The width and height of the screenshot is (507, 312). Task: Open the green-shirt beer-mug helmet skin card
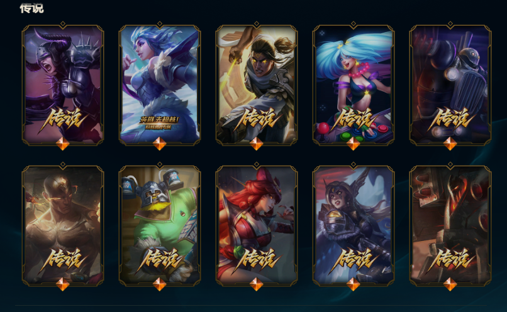[x=160, y=225]
